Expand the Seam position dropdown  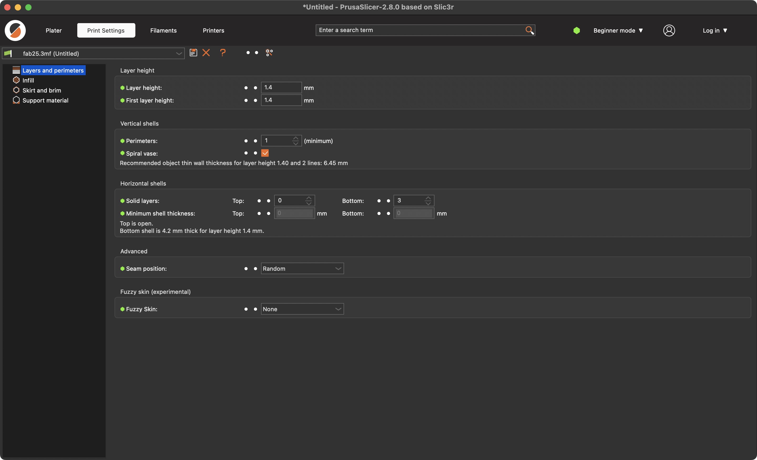pos(302,269)
